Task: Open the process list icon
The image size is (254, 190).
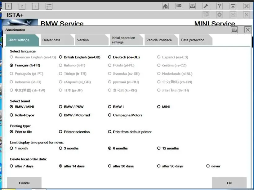Action: click(x=49, y=6)
